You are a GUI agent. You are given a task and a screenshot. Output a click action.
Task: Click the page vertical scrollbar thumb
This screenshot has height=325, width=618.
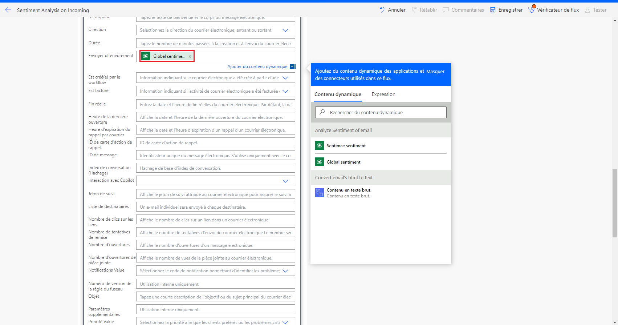coord(615,203)
